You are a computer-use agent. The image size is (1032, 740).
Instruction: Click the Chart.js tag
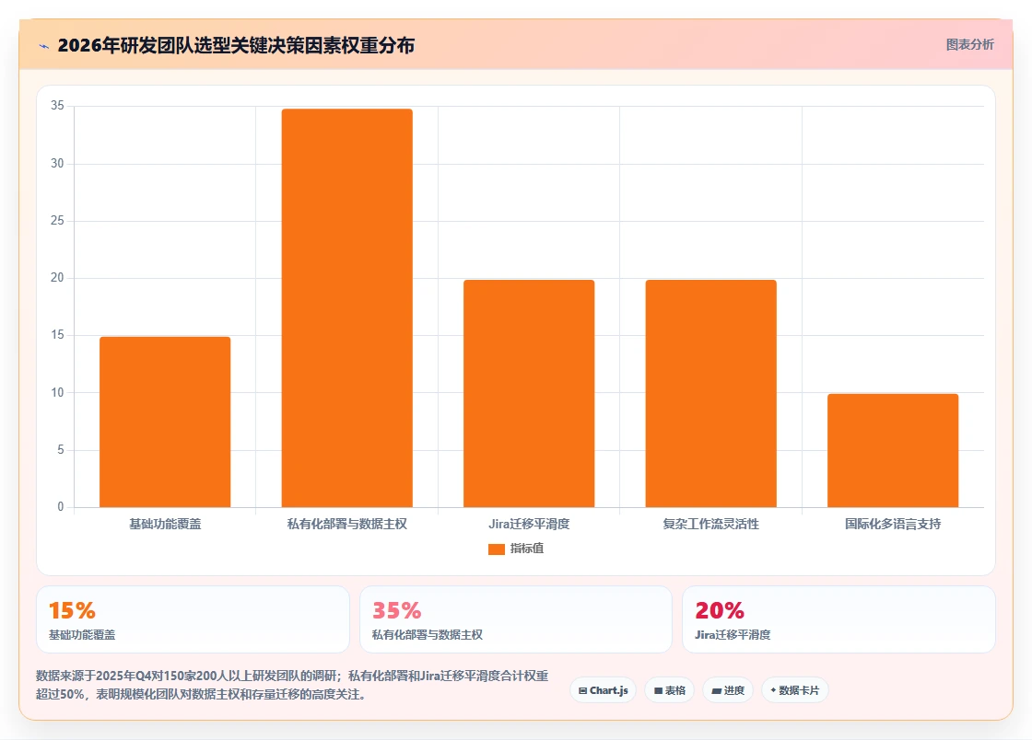pyautogui.click(x=603, y=690)
